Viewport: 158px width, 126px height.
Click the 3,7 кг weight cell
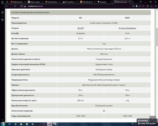click(x=80, y=38)
